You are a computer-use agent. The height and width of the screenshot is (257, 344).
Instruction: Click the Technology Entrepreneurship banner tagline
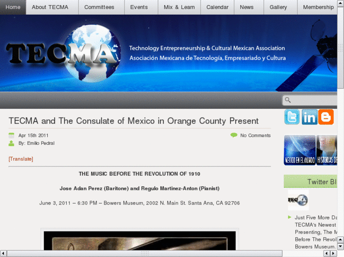pyautogui.click(x=207, y=48)
